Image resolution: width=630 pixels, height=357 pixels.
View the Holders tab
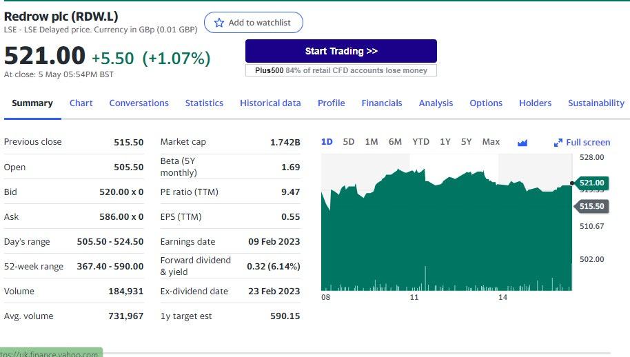(535, 103)
